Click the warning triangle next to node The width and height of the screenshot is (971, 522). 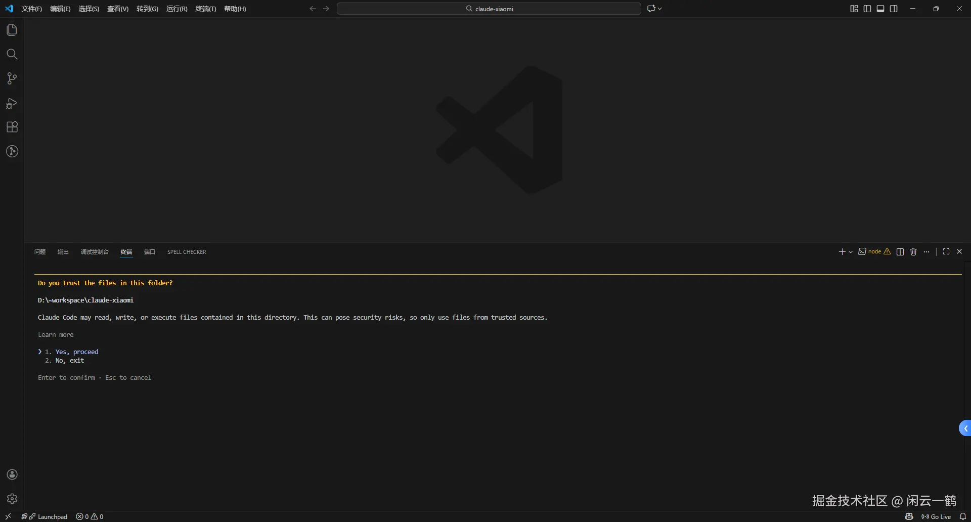pyautogui.click(x=887, y=251)
